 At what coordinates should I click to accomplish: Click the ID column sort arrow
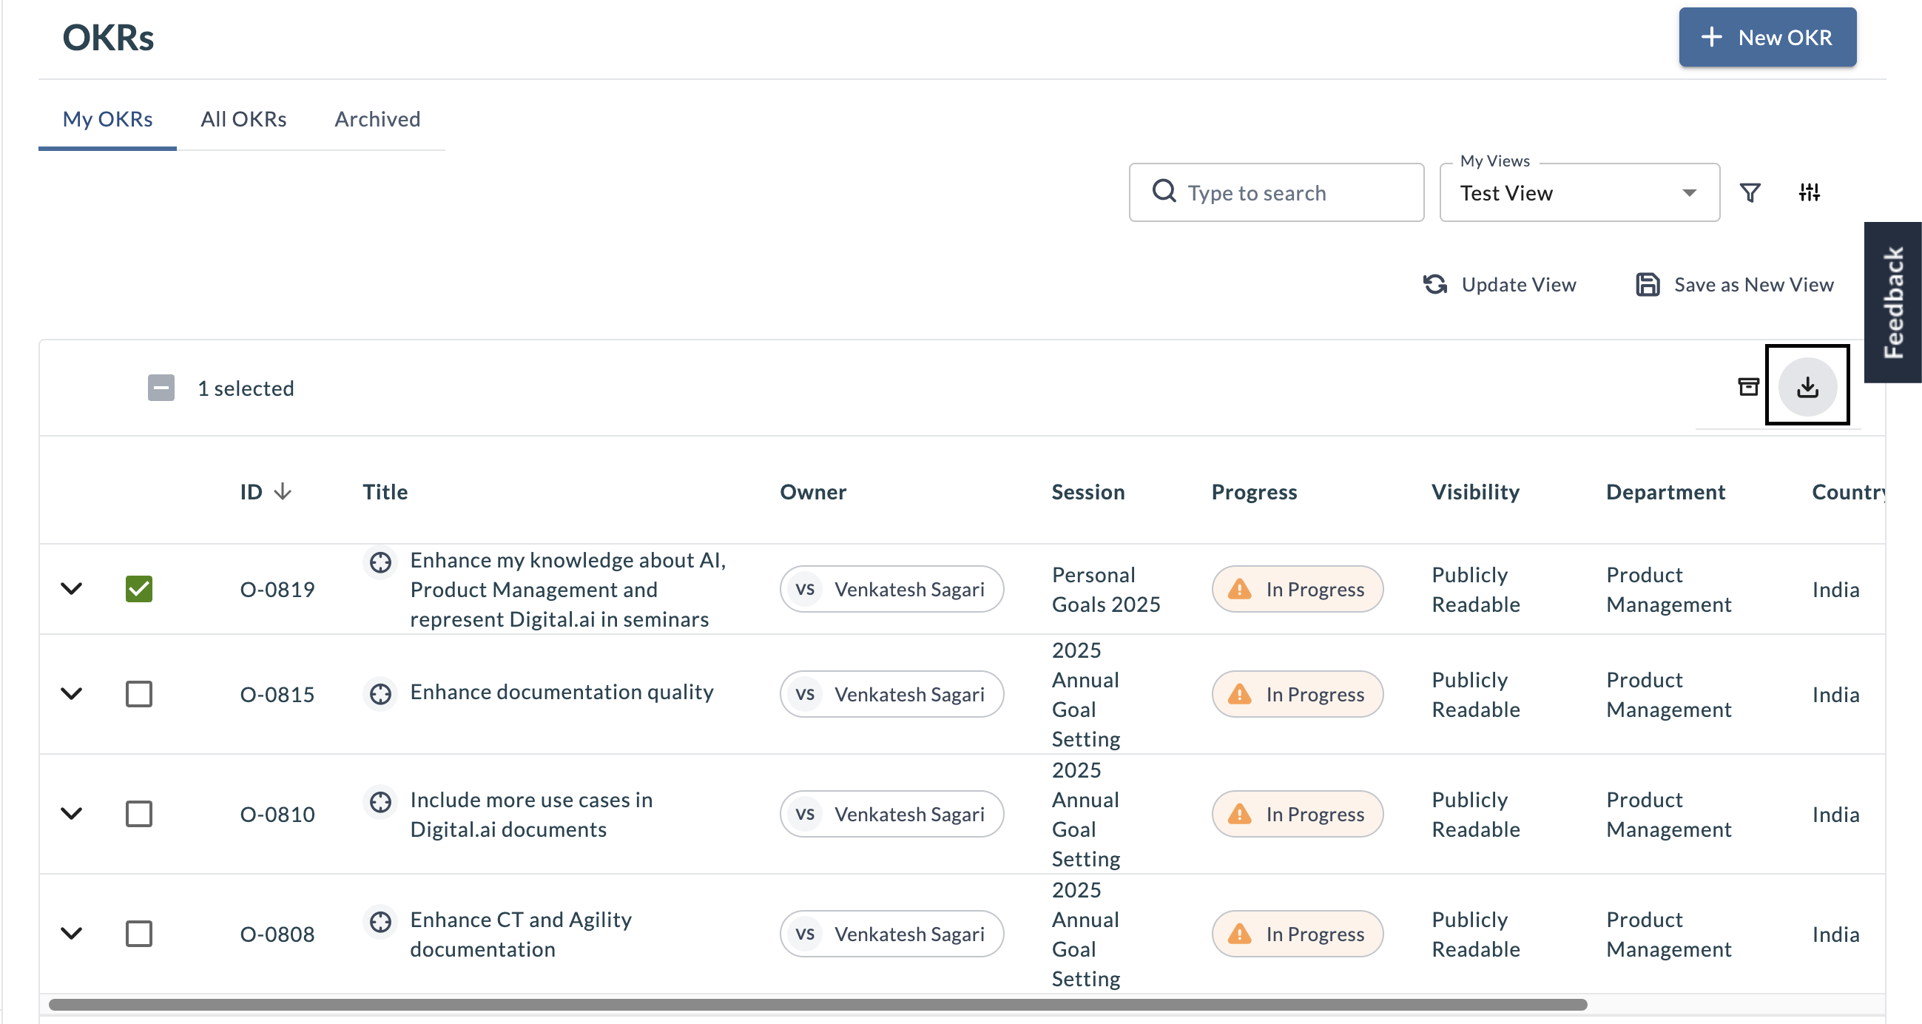282,492
